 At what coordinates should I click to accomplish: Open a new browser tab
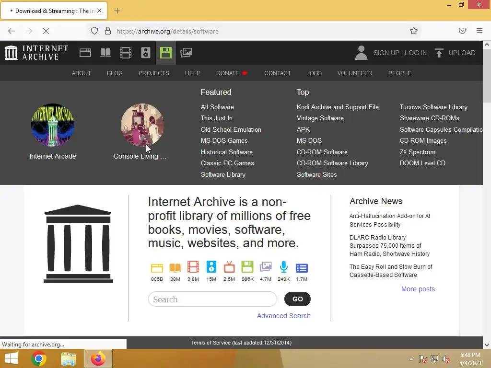117,11
